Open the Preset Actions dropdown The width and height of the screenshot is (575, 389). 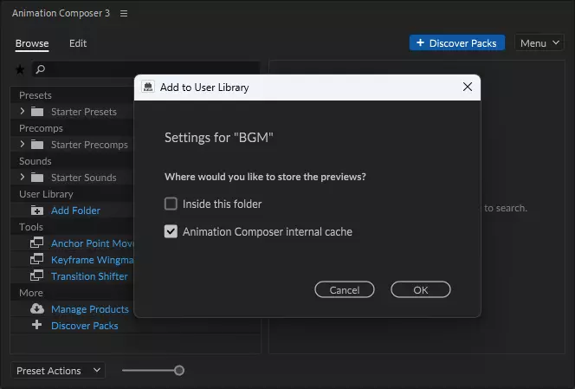(x=58, y=371)
